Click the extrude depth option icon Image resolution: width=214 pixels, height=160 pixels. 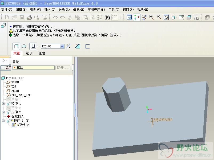(33, 46)
